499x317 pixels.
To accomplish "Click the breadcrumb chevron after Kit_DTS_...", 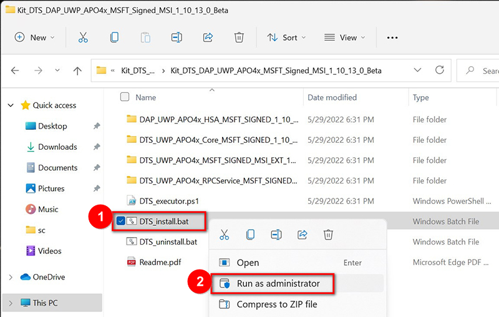I will click(x=163, y=71).
